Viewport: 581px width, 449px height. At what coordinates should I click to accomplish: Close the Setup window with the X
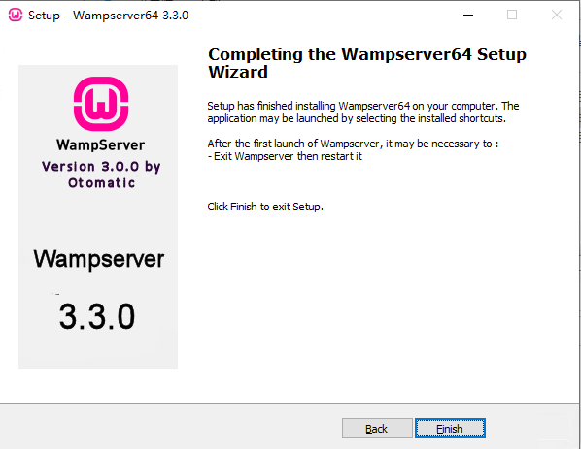[x=556, y=16]
